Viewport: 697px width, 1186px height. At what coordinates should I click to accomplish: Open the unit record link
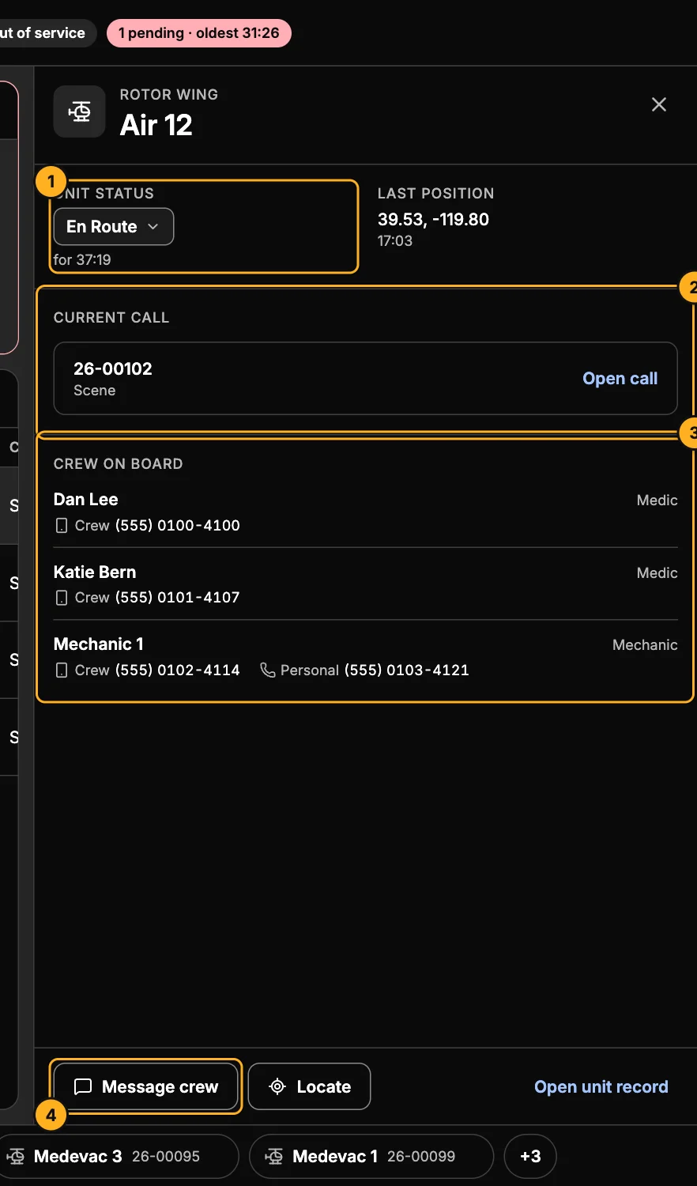pyautogui.click(x=601, y=1086)
